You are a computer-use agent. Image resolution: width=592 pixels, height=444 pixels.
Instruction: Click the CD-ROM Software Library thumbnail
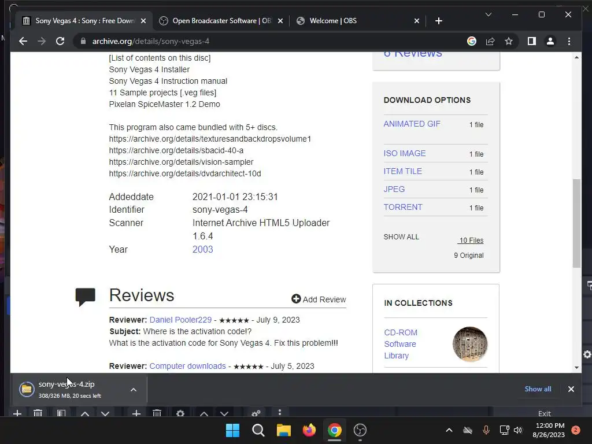(x=470, y=344)
